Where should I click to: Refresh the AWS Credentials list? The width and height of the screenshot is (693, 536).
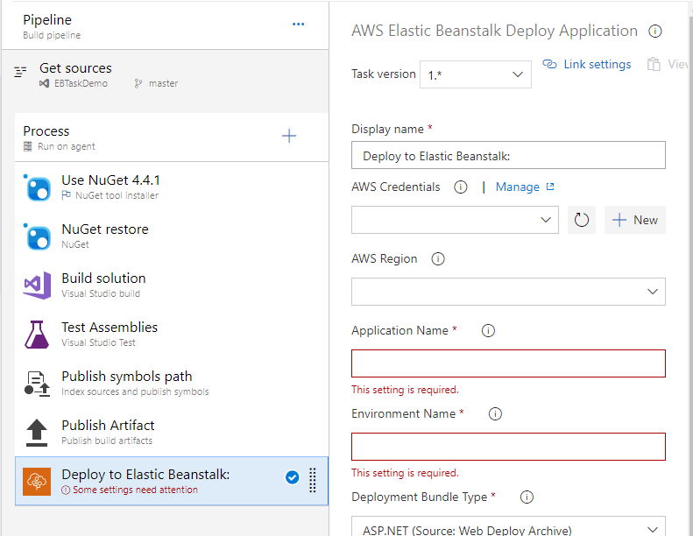click(x=581, y=220)
